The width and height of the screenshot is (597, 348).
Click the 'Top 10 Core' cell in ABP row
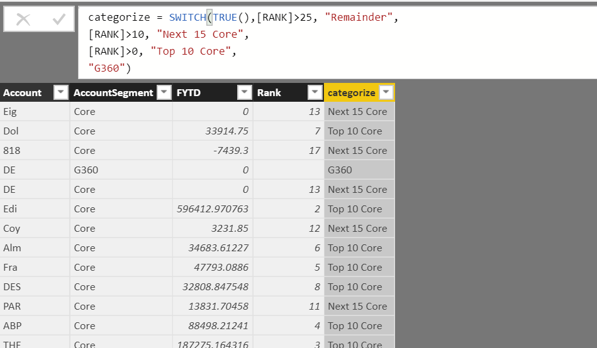pos(359,325)
